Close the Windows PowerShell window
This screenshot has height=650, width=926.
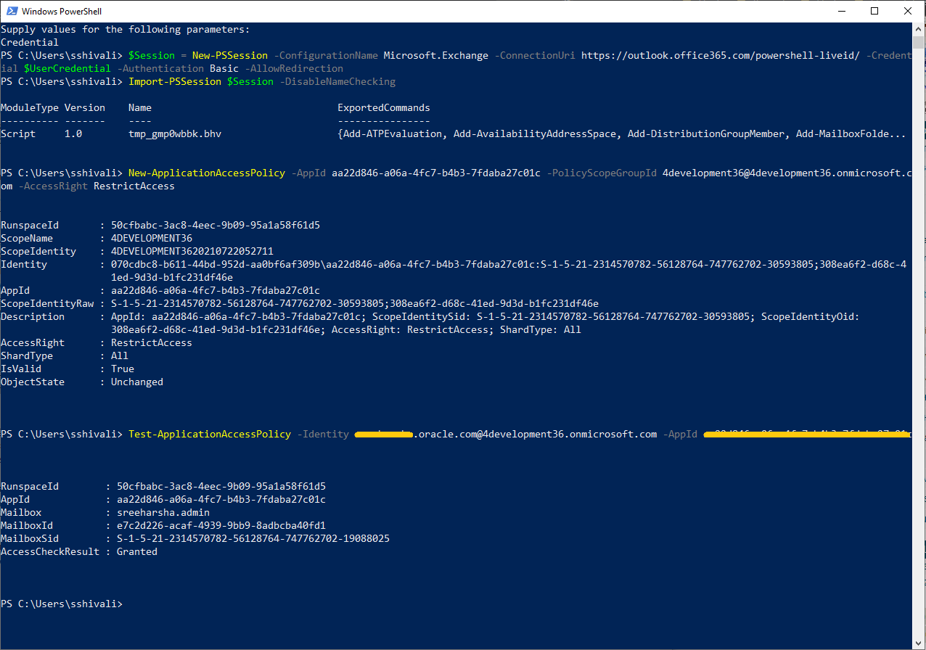tap(908, 11)
